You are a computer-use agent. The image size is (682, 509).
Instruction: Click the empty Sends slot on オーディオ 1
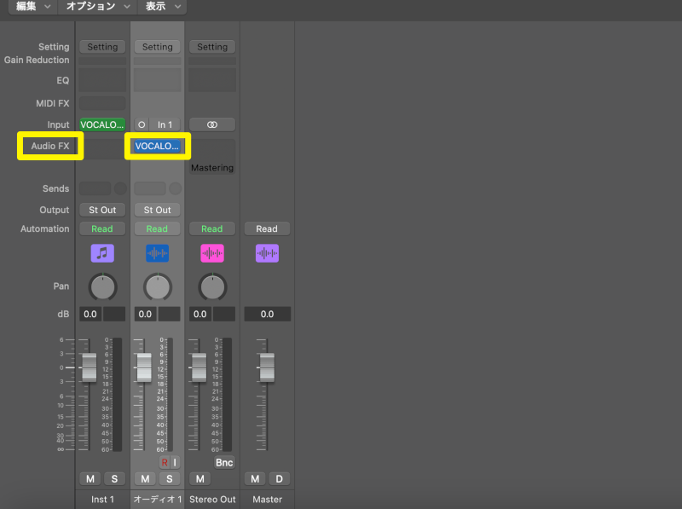point(150,188)
